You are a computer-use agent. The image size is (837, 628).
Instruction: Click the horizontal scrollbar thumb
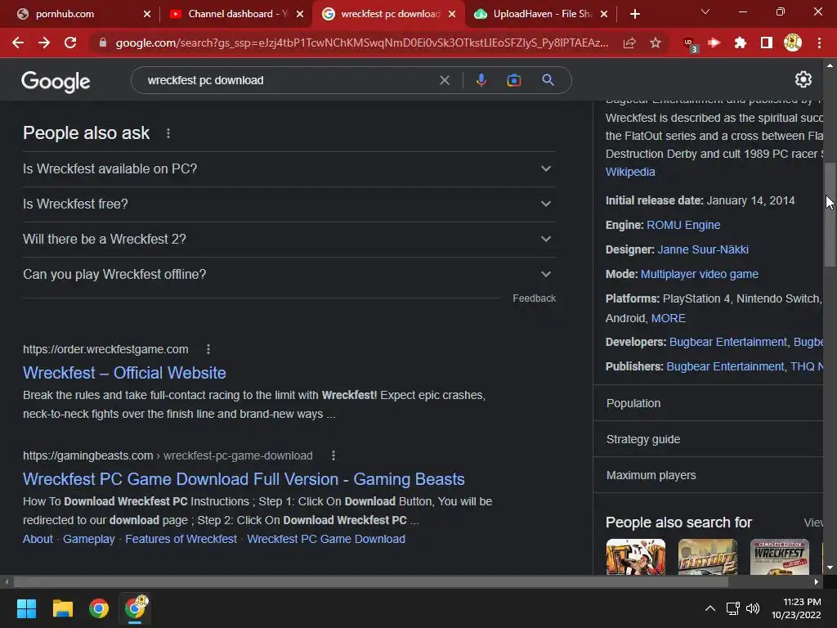point(371,581)
